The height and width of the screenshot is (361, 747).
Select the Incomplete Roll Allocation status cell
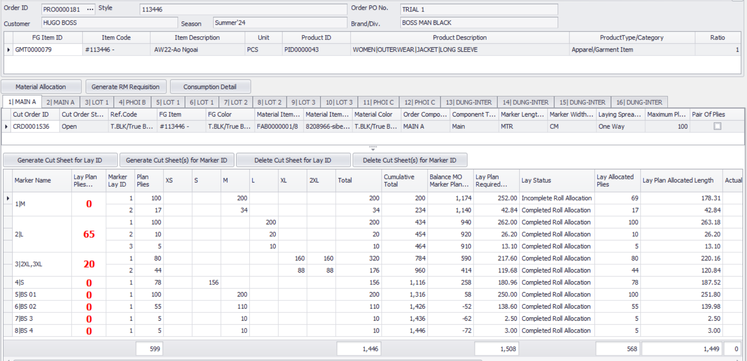tap(556, 198)
